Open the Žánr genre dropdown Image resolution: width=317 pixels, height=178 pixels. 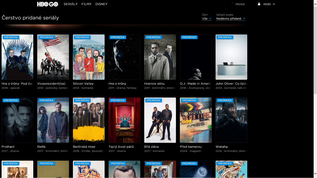click(x=207, y=19)
